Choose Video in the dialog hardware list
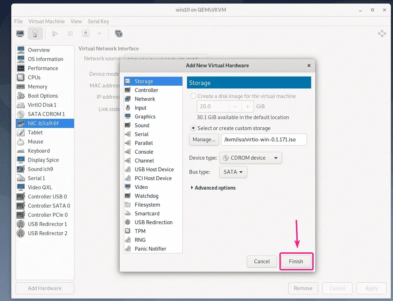 click(153, 187)
